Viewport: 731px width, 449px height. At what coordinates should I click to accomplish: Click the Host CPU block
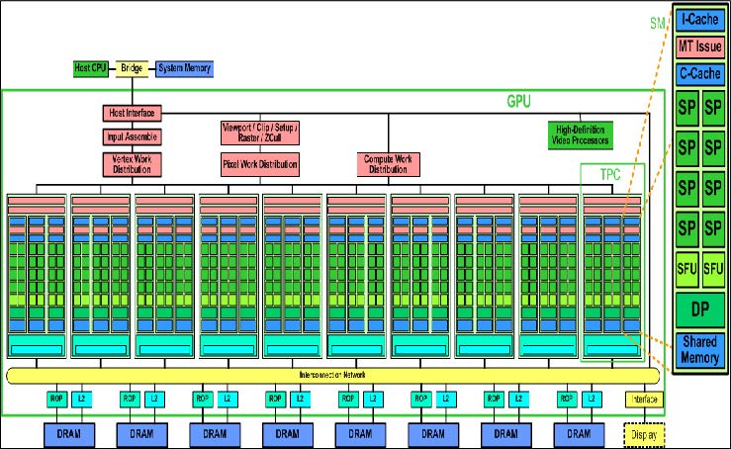coord(92,68)
